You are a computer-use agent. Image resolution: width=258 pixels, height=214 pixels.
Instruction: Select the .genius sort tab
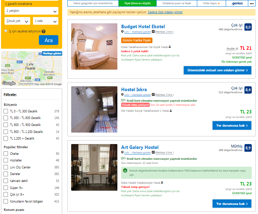[237, 3]
